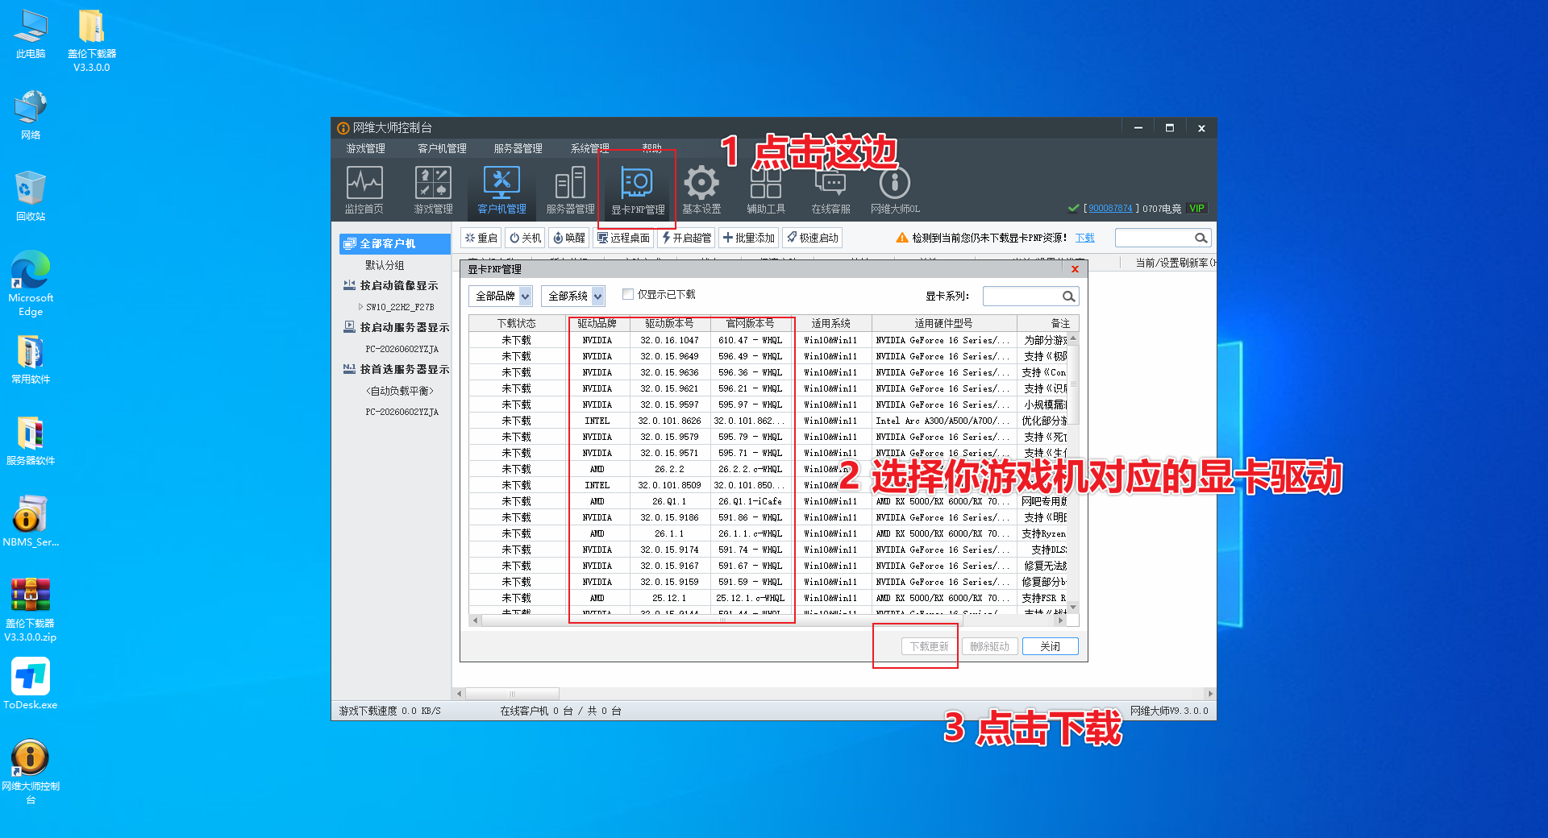1548x838 pixels.
Task: Open the 监控首页 monitoring icon
Action: pos(364,190)
